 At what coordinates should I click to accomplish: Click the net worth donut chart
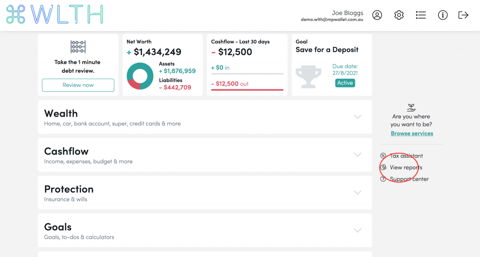[140, 76]
